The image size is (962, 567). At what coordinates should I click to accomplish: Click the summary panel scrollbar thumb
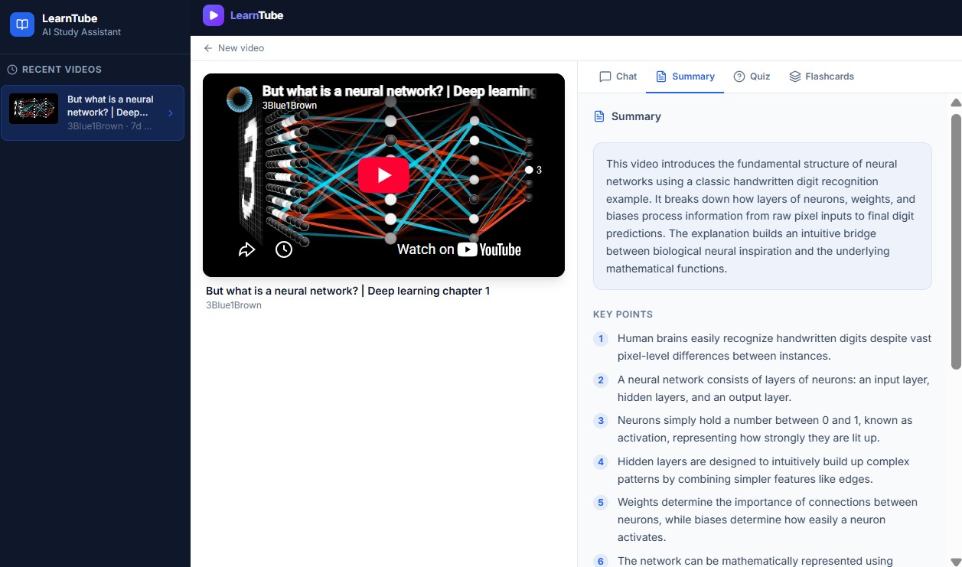coord(955,242)
